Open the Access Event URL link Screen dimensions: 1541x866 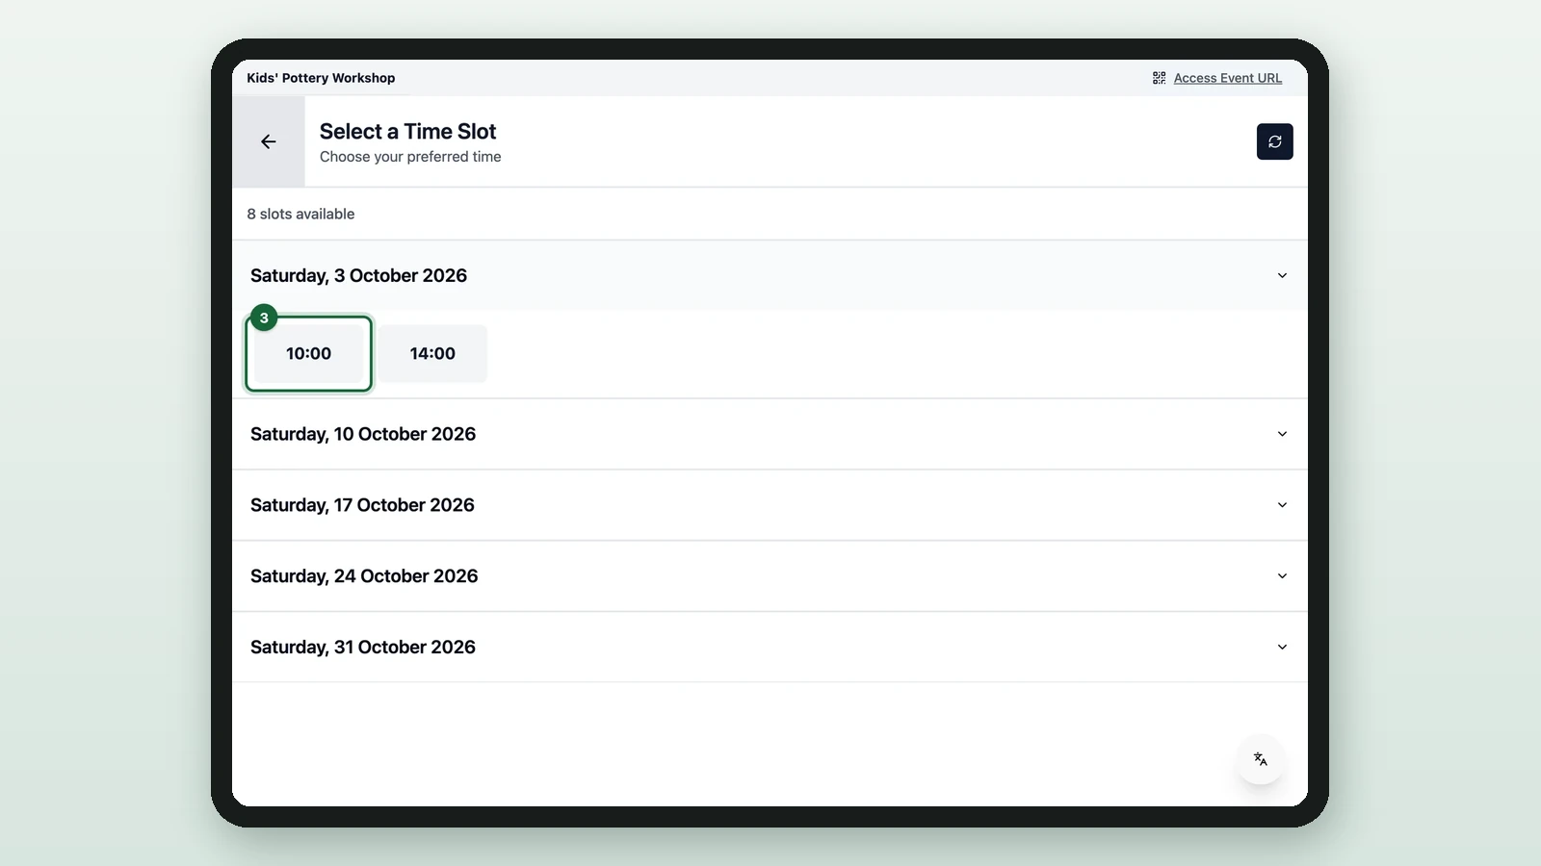click(x=1227, y=78)
